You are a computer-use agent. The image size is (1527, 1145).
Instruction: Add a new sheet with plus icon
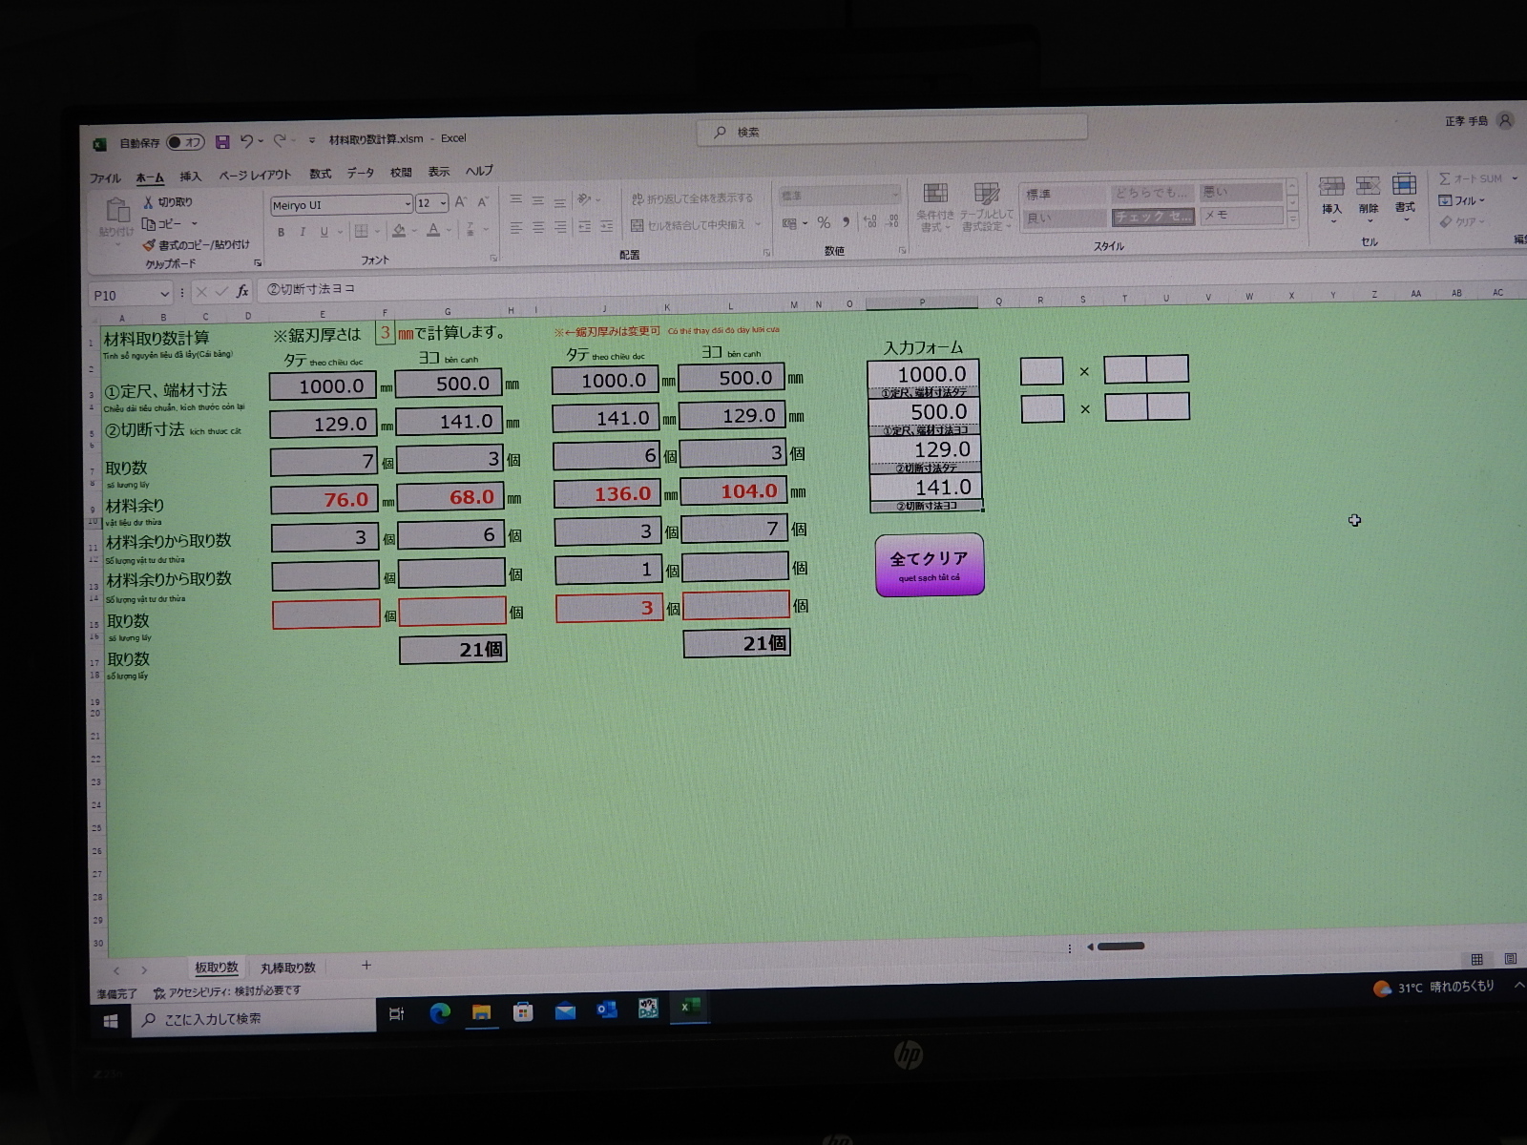pos(366,966)
